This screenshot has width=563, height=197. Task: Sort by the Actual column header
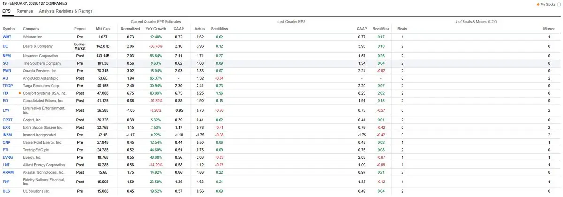(x=200, y=29)
